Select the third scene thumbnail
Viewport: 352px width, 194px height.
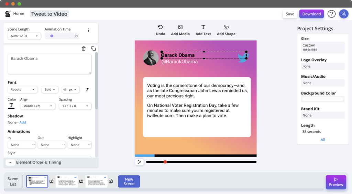pyautogui.click(x=96, y=181)
